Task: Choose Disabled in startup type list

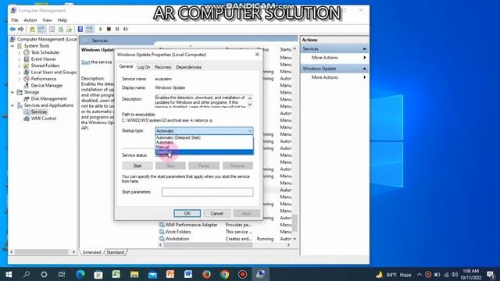Action: pyautogui.click(x=204, y=152)
